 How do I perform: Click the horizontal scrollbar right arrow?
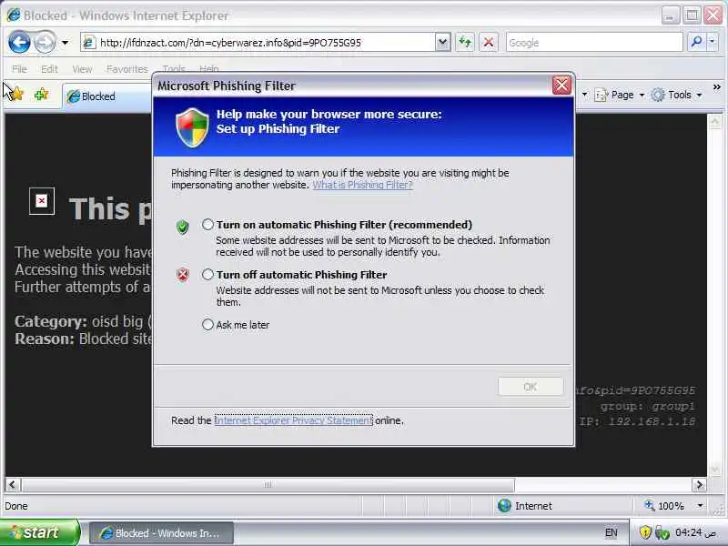pos(699,485)
